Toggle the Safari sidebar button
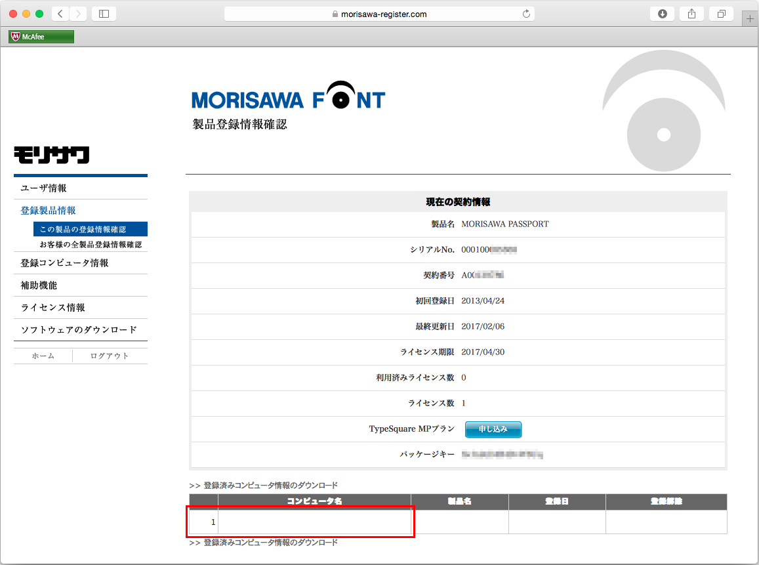Viewport: 759px width, 565px height. 104,14
